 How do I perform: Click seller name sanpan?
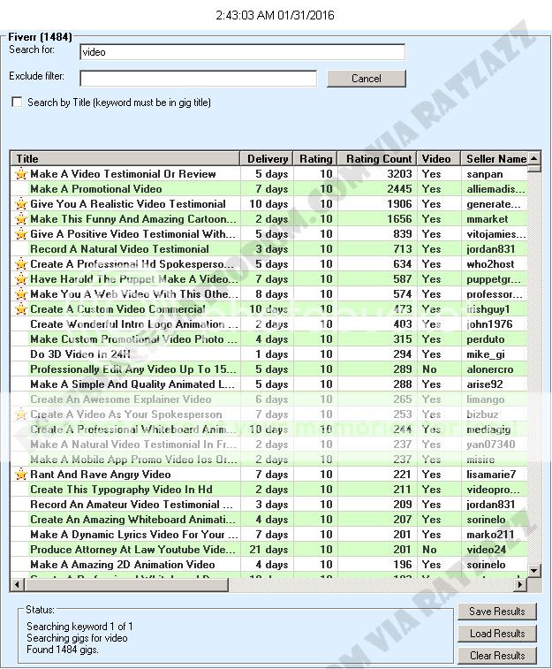[x=485, y=174]
